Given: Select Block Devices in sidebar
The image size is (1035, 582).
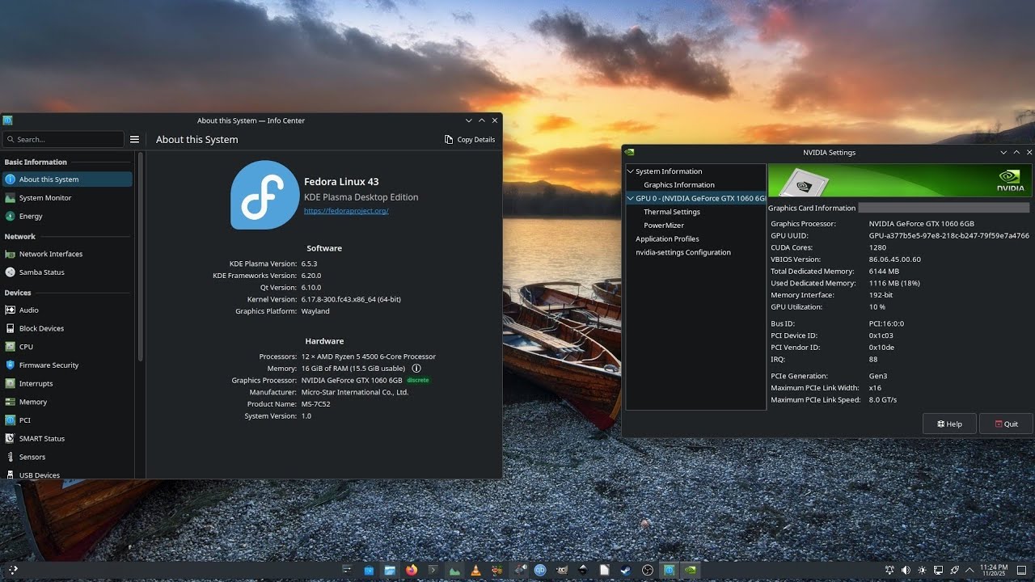Looking at the screenshot, I should [68, 329].
